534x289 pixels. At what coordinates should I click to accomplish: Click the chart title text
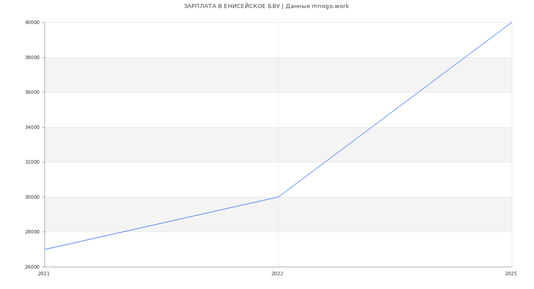click(266, 6)
